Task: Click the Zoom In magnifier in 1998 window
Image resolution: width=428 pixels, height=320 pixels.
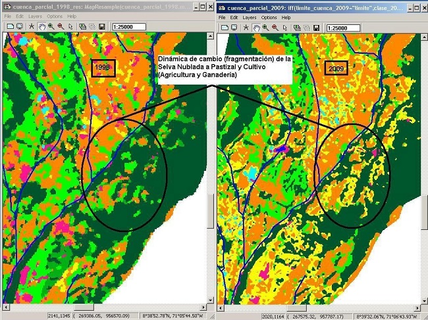Action: pyautogui.click(x=51, y=27)
